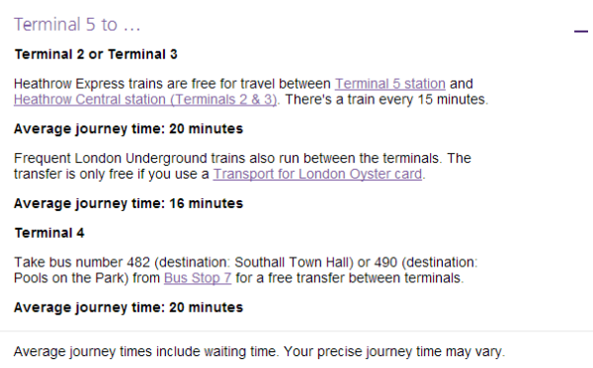Click "There's a train every 15 minutes" text
This screenshot has height=368, width=593.
(x=385, y=100)
